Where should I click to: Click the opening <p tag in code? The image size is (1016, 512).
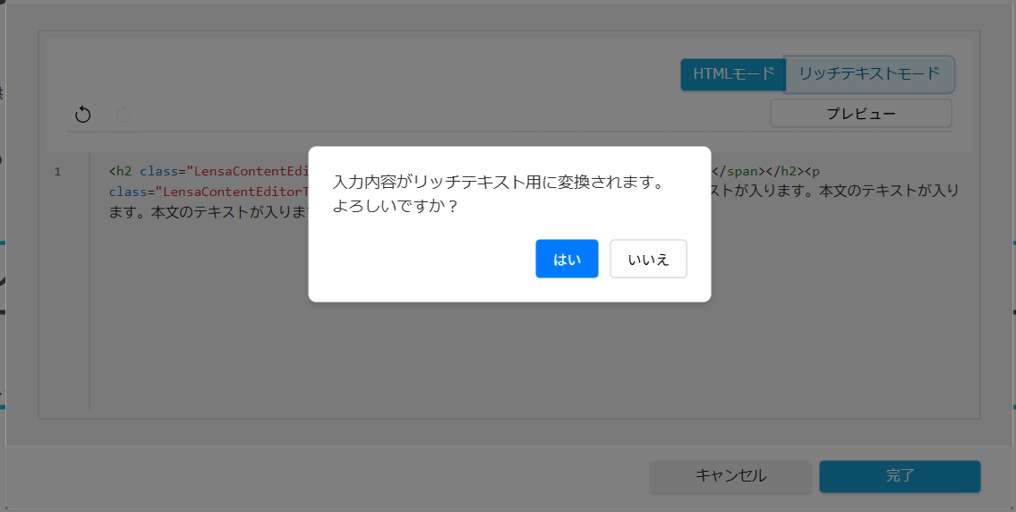[x=812, y=171]
